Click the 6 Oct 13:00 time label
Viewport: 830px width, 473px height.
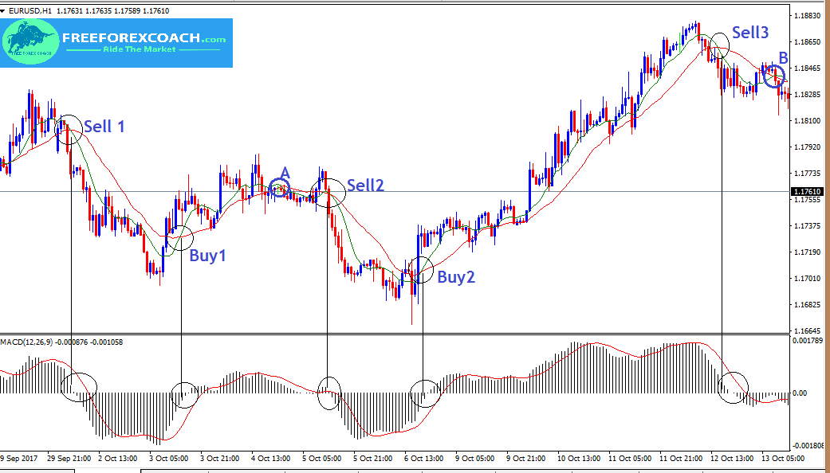click(424, 459)
